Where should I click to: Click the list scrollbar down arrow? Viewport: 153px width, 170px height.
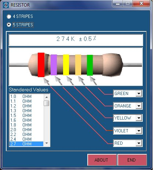point(47,143)
